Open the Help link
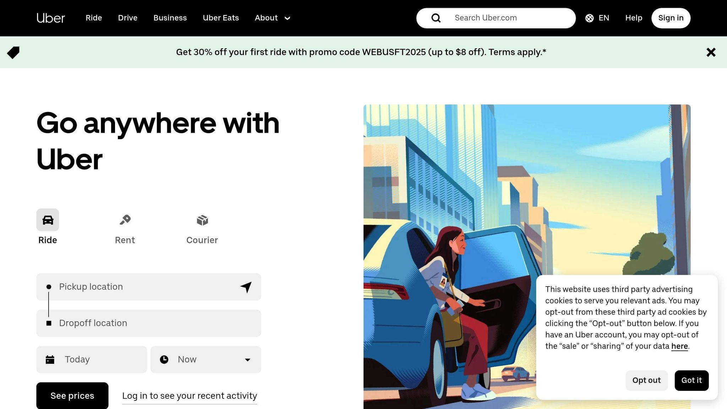 point(634,18)
